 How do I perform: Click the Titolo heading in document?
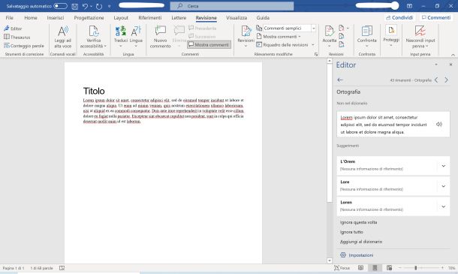coord(94,91)
